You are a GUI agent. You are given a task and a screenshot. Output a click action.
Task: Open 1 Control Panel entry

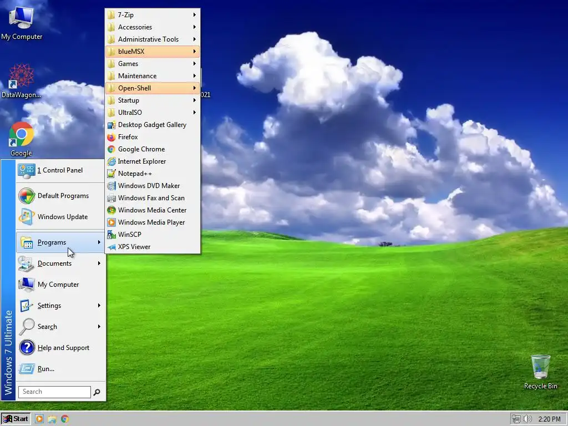click(60, 170)
